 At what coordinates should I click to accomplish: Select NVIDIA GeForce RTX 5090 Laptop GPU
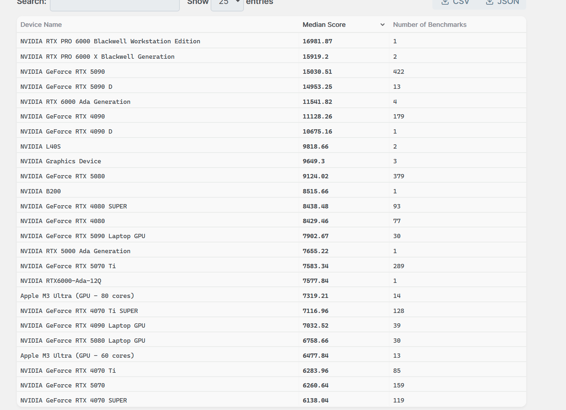83,236
